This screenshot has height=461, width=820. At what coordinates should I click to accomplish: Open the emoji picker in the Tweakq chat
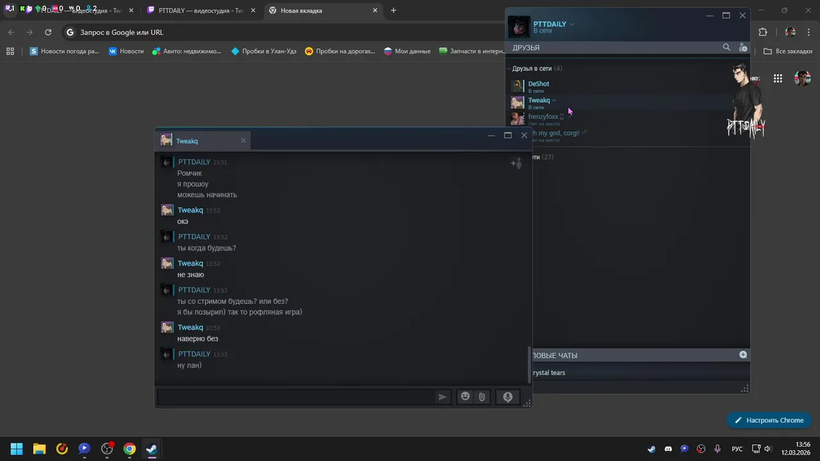point(465,397)
